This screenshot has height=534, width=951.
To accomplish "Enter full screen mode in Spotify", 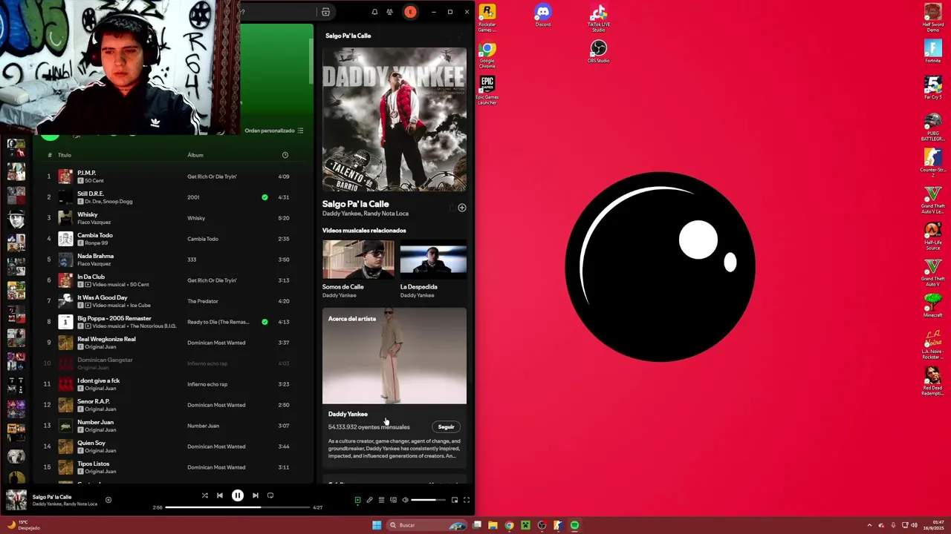I will [x=467, y=500].
